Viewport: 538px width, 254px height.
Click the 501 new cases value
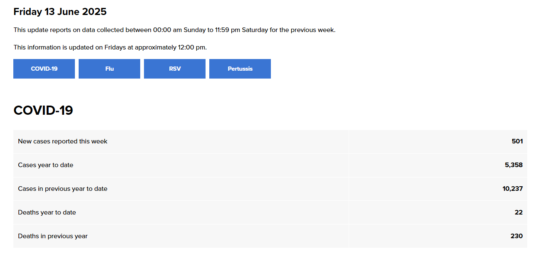[x=517, y=141]
